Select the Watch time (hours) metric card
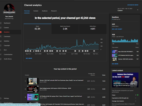 pos(65,29)
